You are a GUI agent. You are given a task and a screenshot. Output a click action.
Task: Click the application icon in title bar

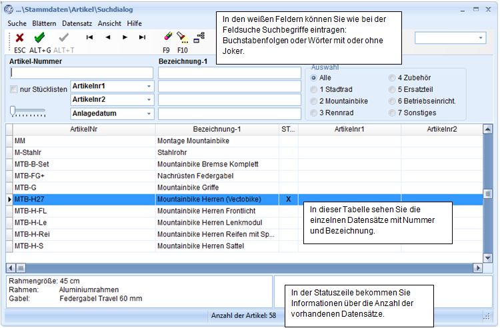pos(9,9)
